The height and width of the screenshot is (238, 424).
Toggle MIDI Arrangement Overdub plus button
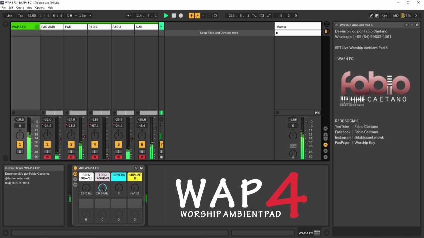click(x=191, y=16)
